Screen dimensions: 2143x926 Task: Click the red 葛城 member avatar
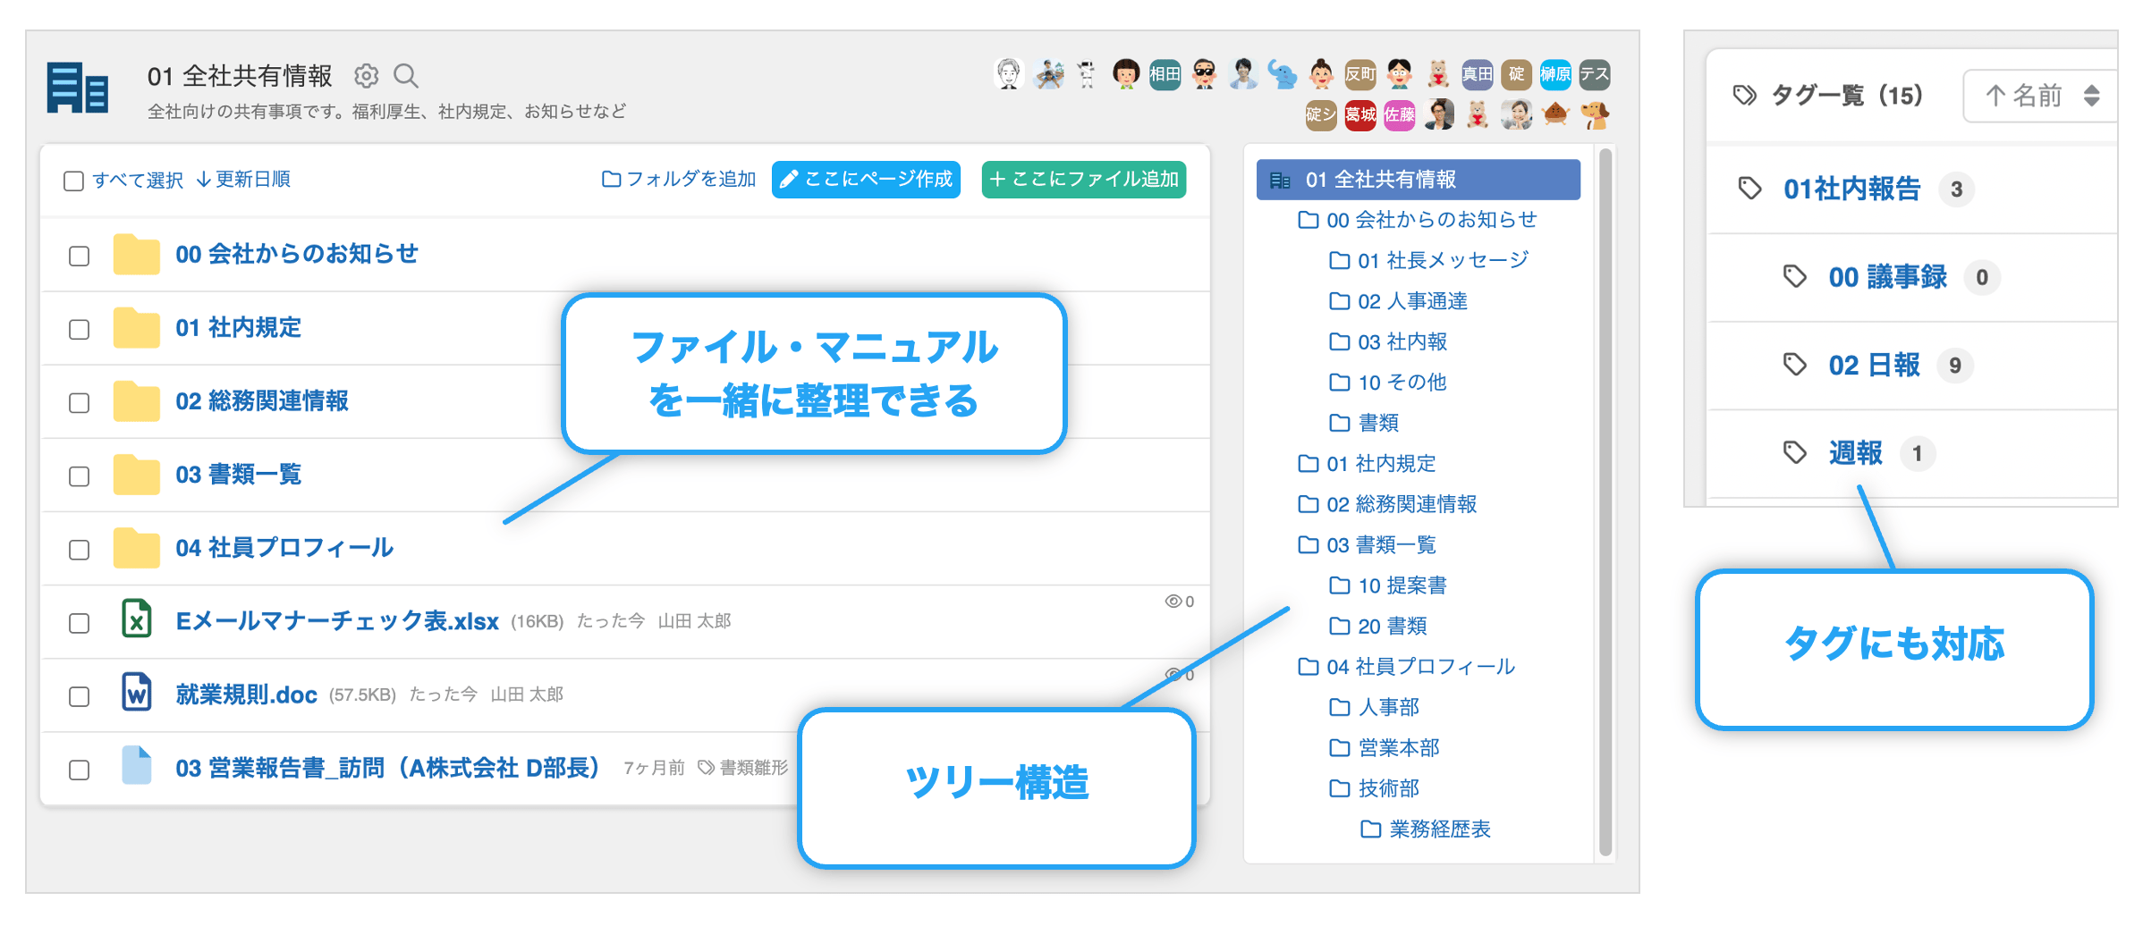pyautogui.click(x=1359, y=114)
